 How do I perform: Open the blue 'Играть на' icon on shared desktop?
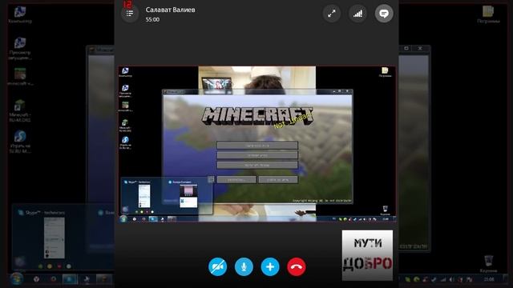(125, 142)
